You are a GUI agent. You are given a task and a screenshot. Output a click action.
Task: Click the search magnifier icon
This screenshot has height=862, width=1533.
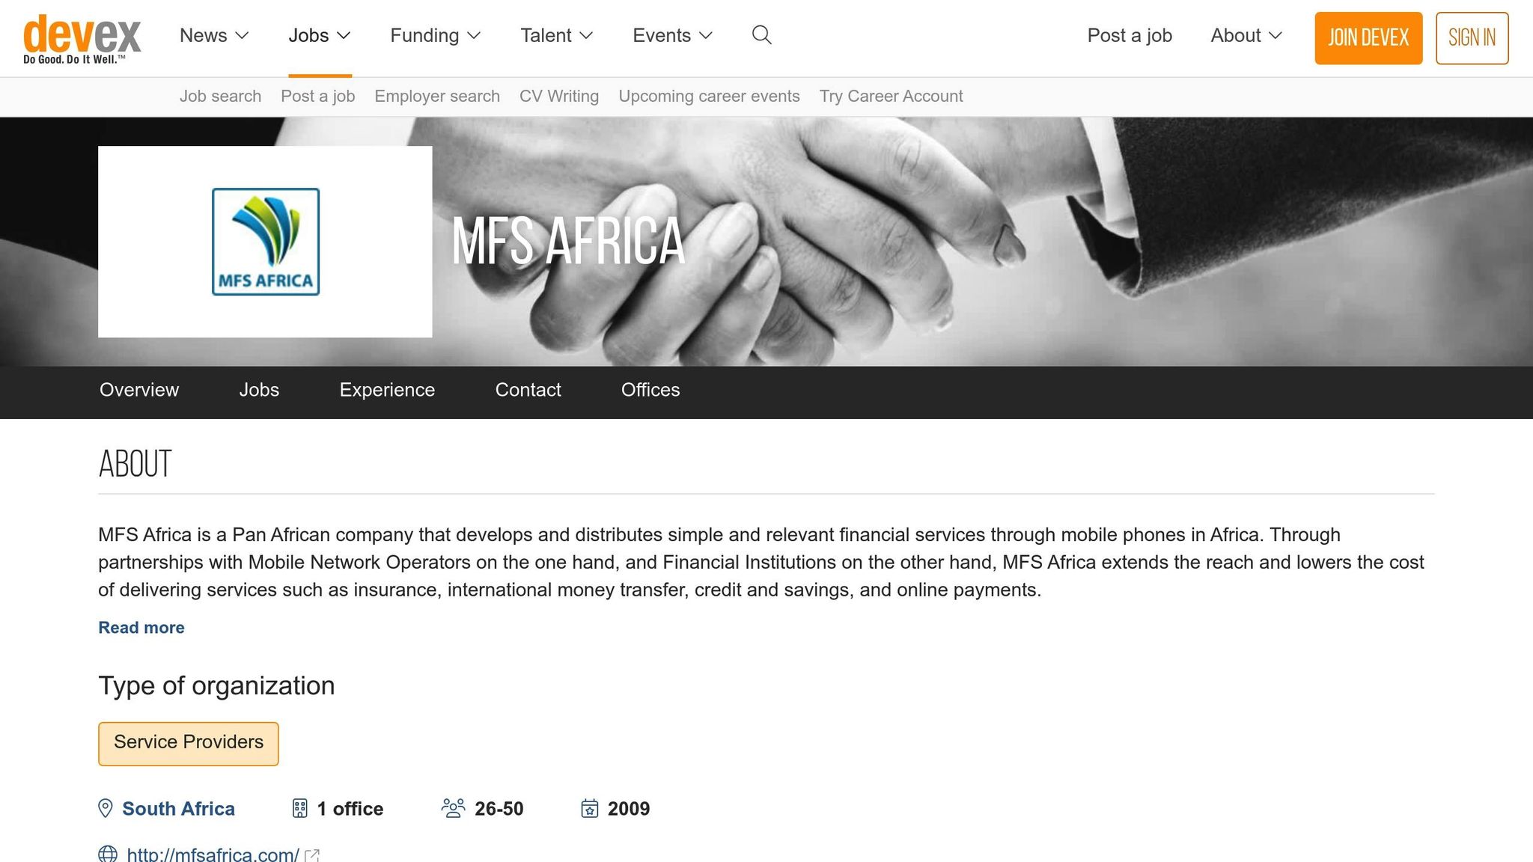tap(761, 35)
